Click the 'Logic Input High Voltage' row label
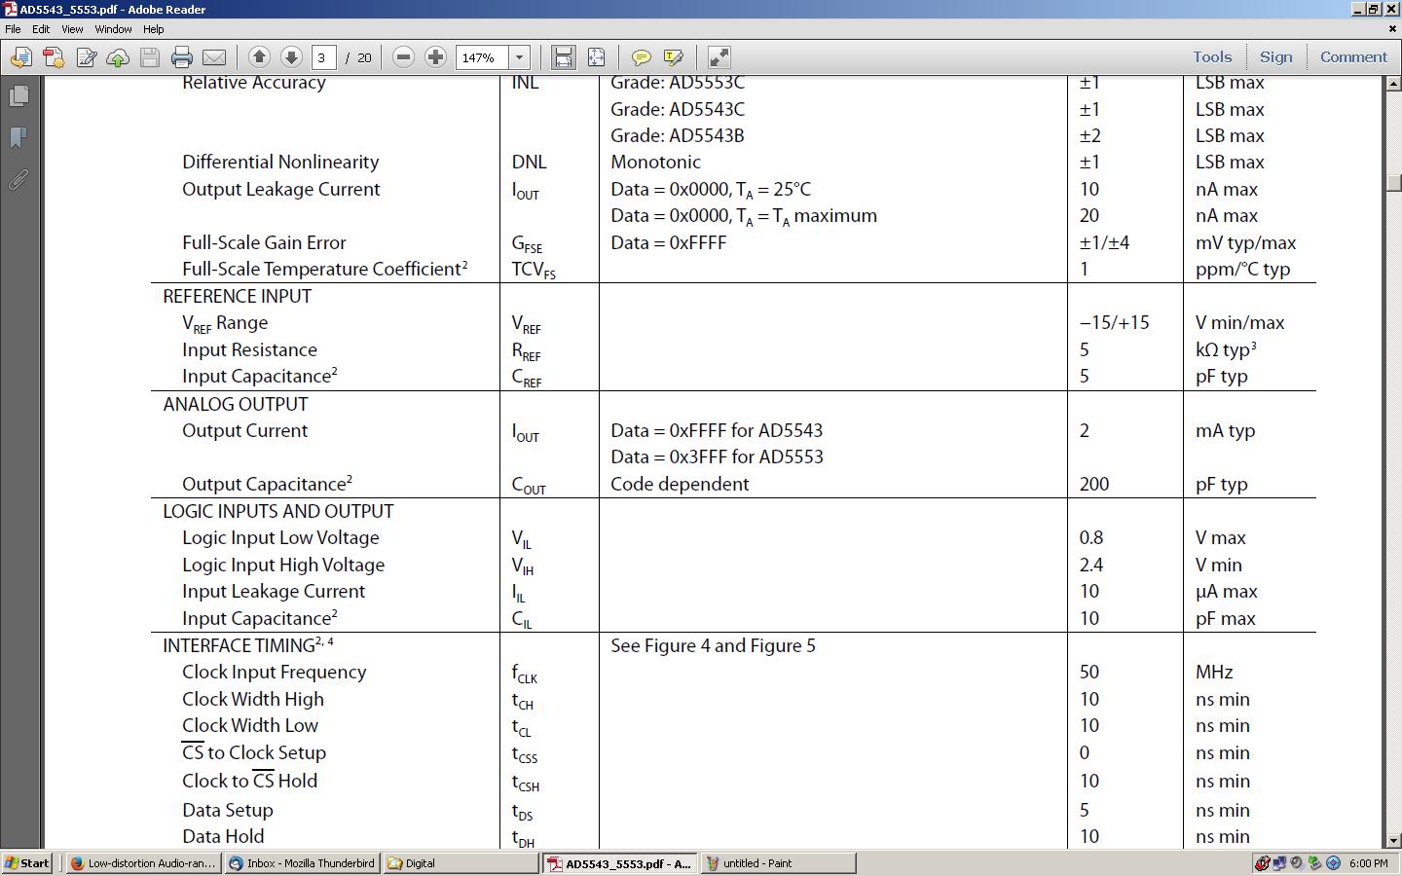 pos(283,565)
